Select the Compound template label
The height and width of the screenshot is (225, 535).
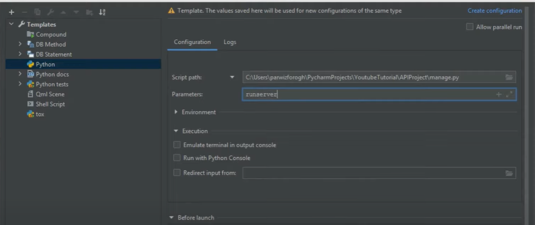(x=51, y=34)
